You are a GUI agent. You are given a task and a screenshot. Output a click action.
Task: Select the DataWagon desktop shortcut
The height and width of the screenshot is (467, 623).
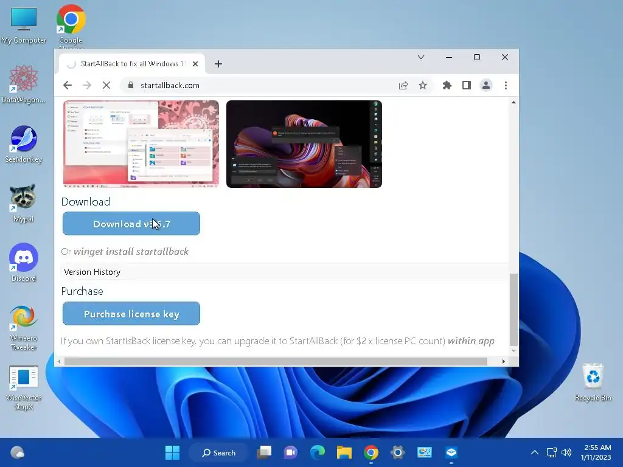[24, 85]
